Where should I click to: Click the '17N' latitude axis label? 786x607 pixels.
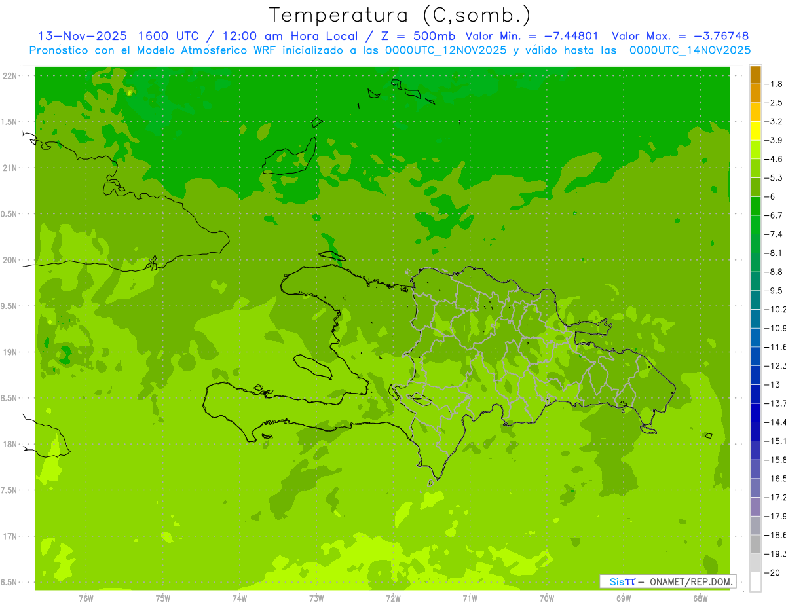pos(10,536)
